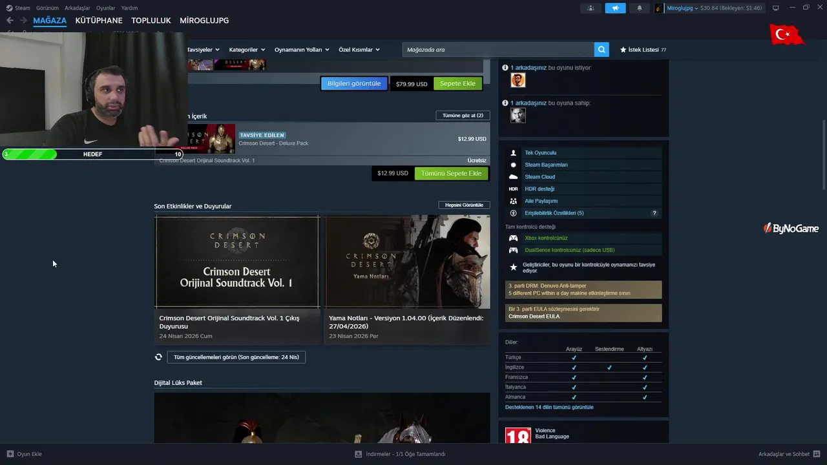
Task: Click the Mağazada ara search field
Action: (498, 50)
